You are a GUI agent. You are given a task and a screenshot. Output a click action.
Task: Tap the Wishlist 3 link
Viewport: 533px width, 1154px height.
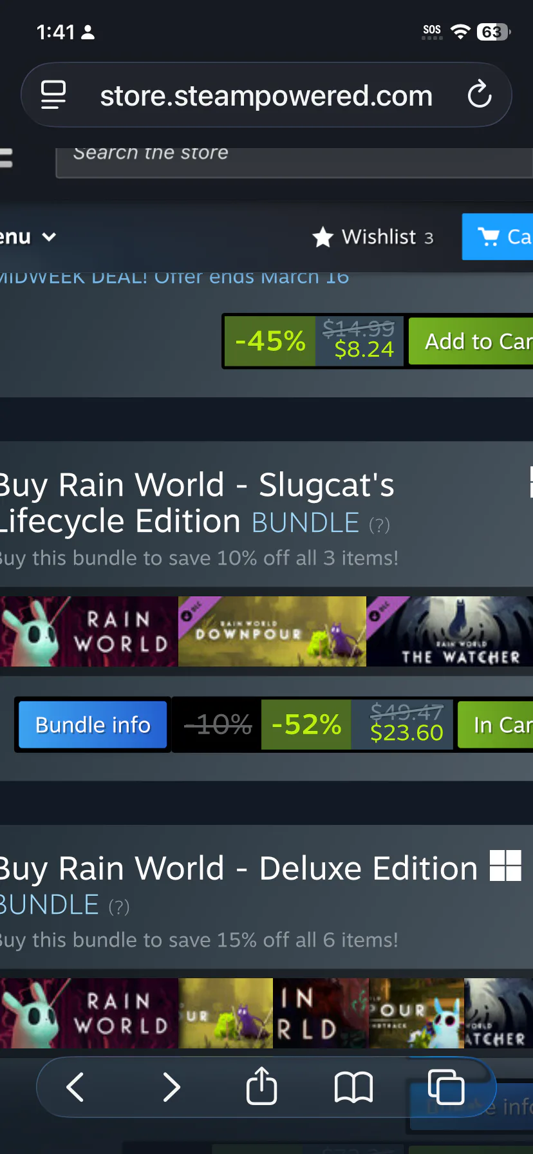(373, 237)
